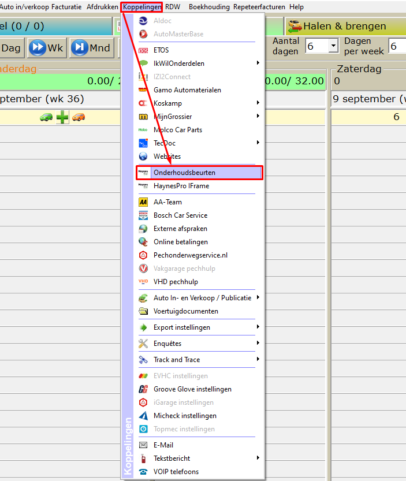Click the green plus icon in planner

click(x=62, y=117)
